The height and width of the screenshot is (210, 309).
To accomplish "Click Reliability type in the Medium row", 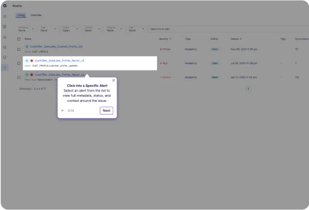I will [x=191, y=78].
